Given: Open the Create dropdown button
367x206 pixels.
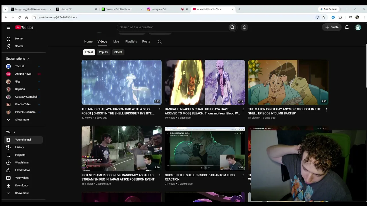Looking at the screenshot, I should pos(332,27).
